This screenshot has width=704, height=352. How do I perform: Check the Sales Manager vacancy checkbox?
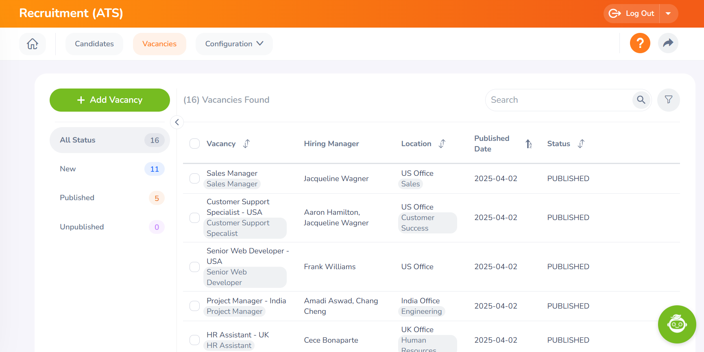pyautogui.click(x=195, y=179)
